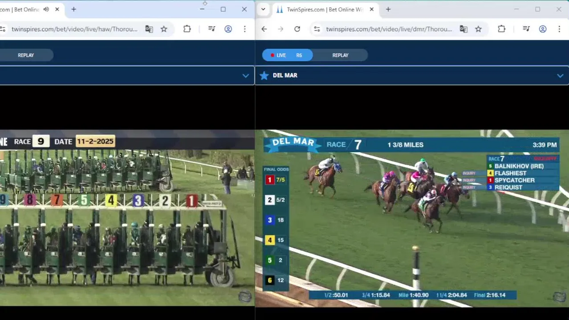This screenshot has width=569, height=320.
Task: Focus the right window's twinspires.com/bet/video/live/dmr address bar
Action: pos(389,29)
